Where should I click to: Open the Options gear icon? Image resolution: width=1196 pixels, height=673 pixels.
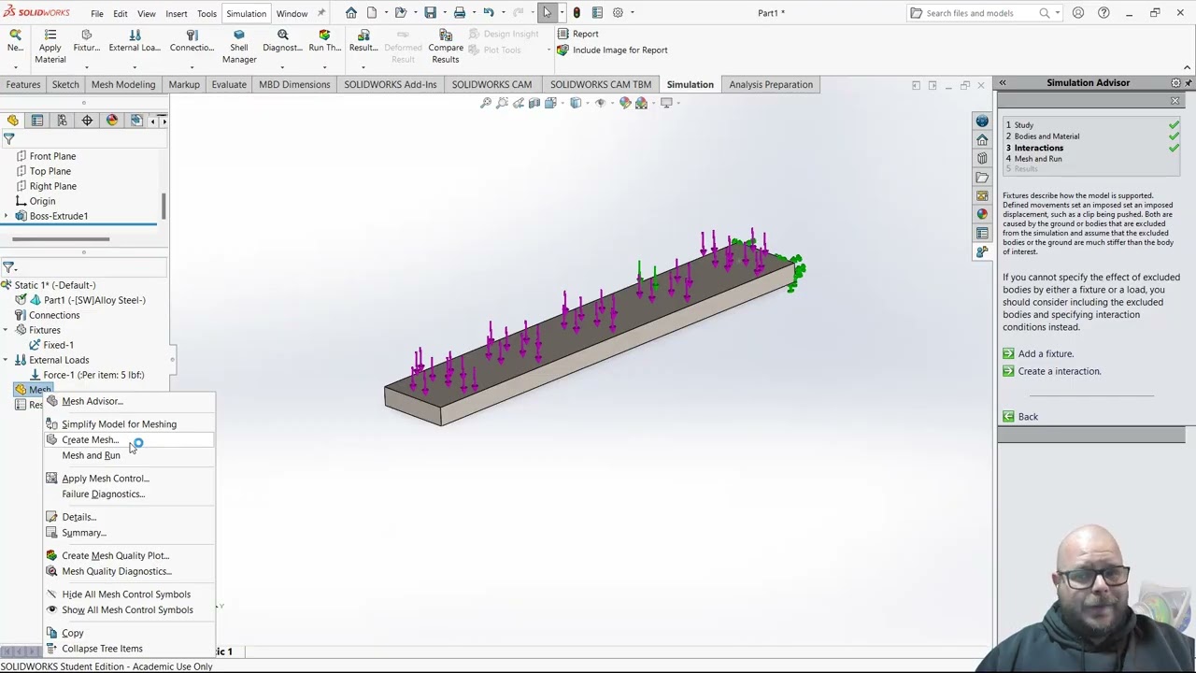click(618, 13)
